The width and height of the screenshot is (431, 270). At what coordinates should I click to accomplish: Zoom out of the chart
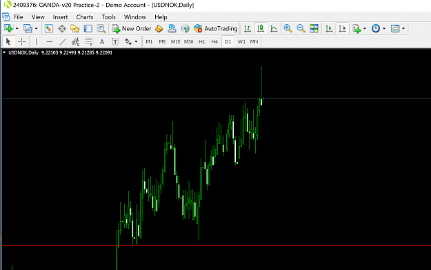tap(301, 28)
